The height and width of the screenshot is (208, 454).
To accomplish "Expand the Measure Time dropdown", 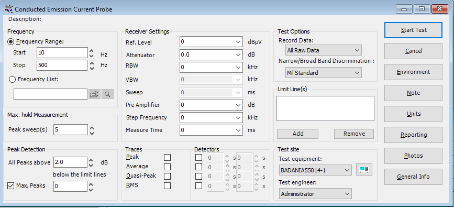I will [239, 130].
